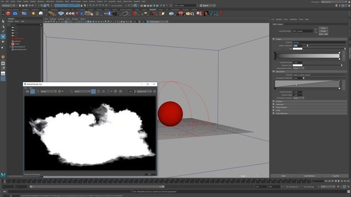Click the red sphere in the viewport
Viewport: 351px width, 197px height.
(x=171, y=114)
